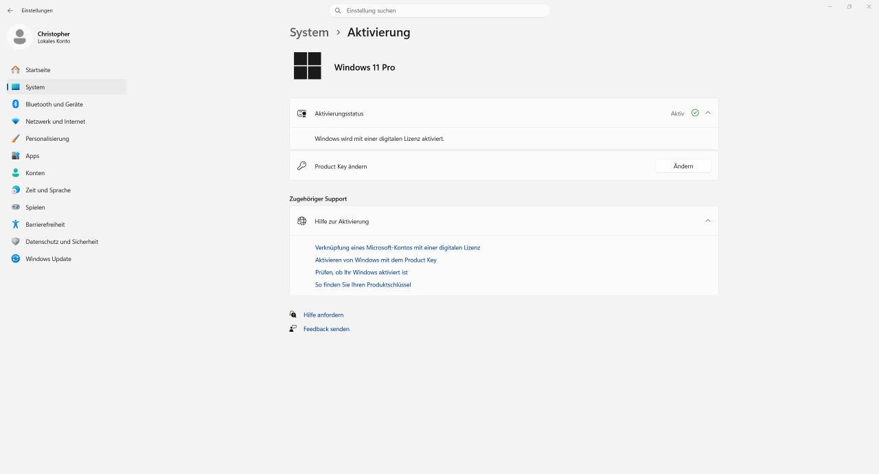This screenshot has width=879, height=474.
Task: Click the Apps icon in sidebar
Action: 15,156
